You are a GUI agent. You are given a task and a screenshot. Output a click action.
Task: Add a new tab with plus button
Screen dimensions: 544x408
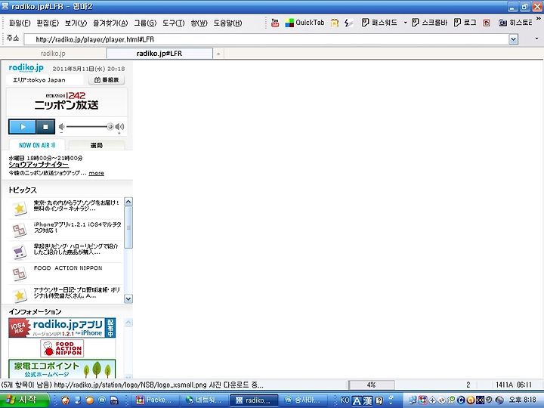click(218, 54)
